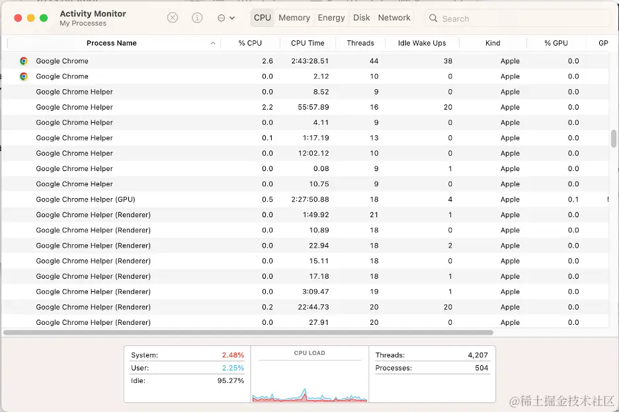This screenshot has width=619, height=412.
Task: Switch to the Energy tab
Action: [331, 18]
